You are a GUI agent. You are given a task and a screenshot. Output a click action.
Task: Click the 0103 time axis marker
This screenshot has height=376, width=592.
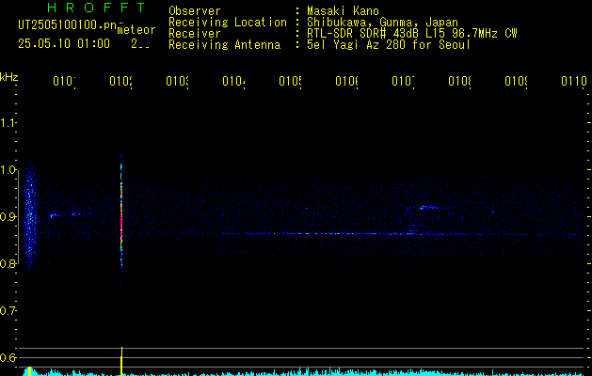(x=177, y=81)
